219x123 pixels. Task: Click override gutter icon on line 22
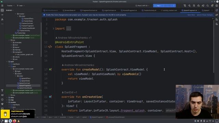(50, 97)
